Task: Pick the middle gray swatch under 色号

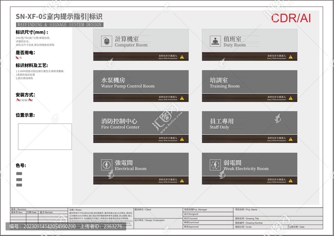Action: [19, 180]
